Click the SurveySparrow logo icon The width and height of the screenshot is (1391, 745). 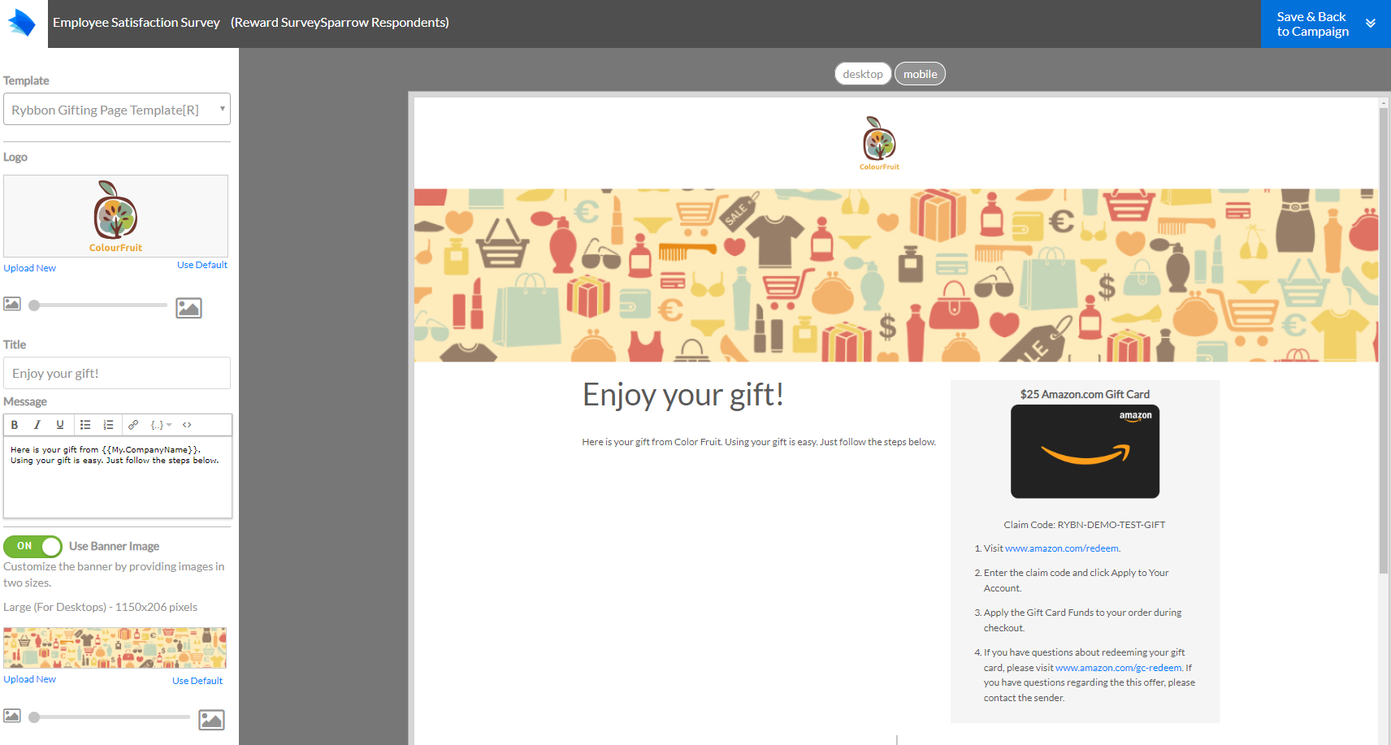click(22, 23)
